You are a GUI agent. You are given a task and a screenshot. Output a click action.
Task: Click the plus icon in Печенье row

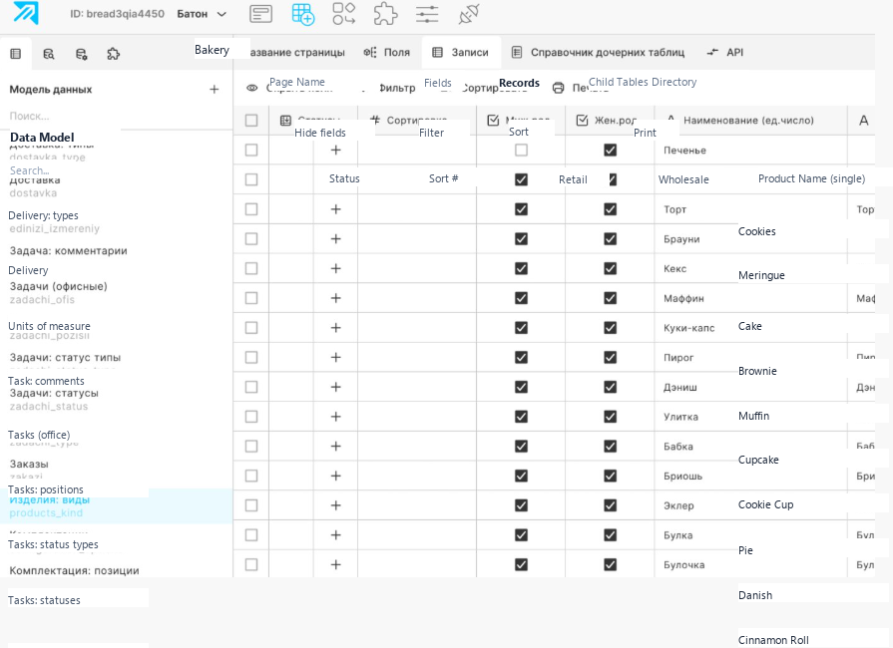(x=336, y=151)
